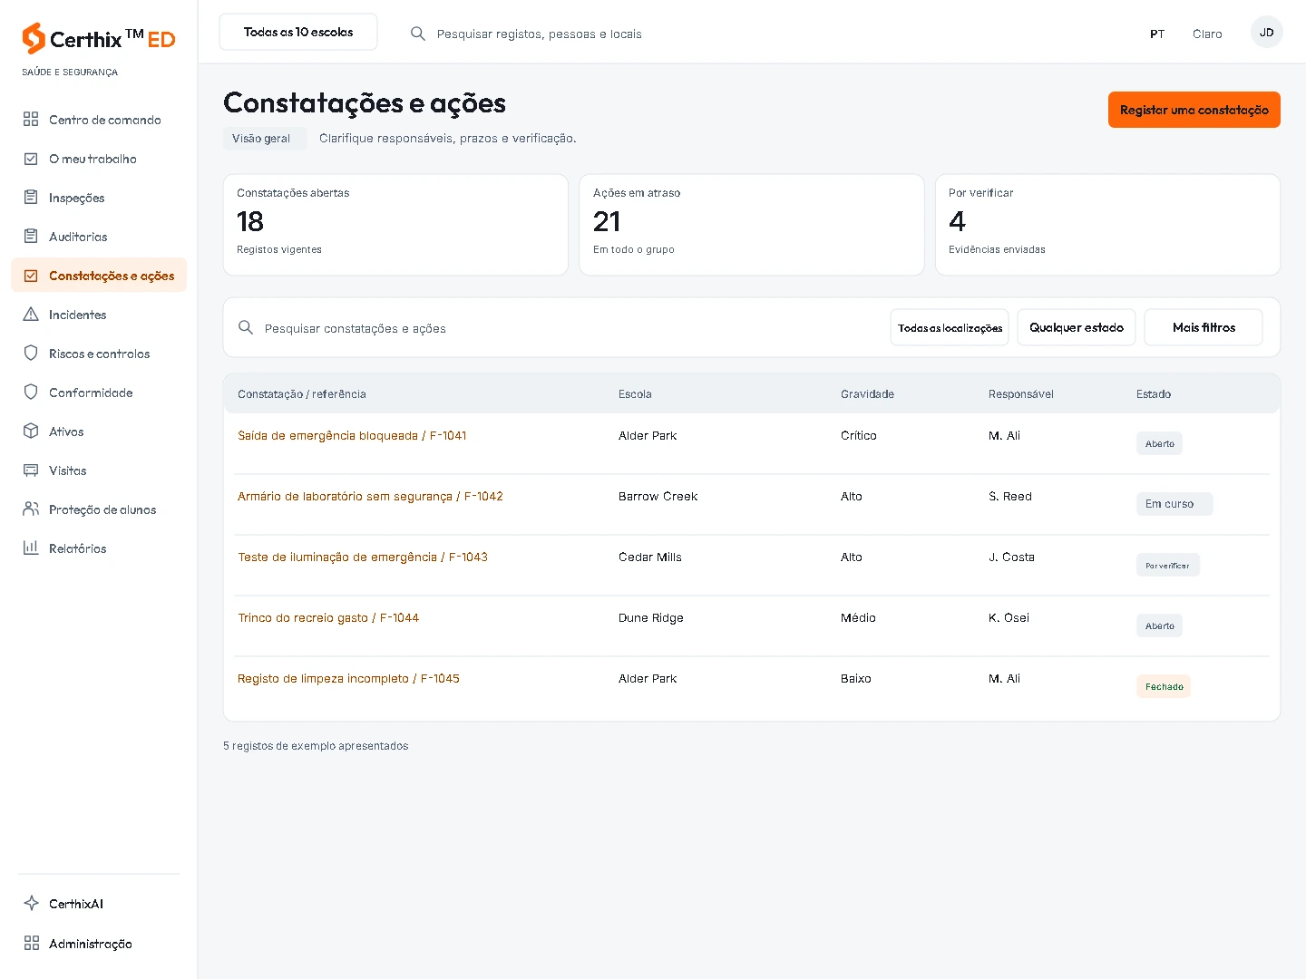Click the Conformidade shield icon
This screenshot has height=979, width=1306.
[x=31, y=392]
